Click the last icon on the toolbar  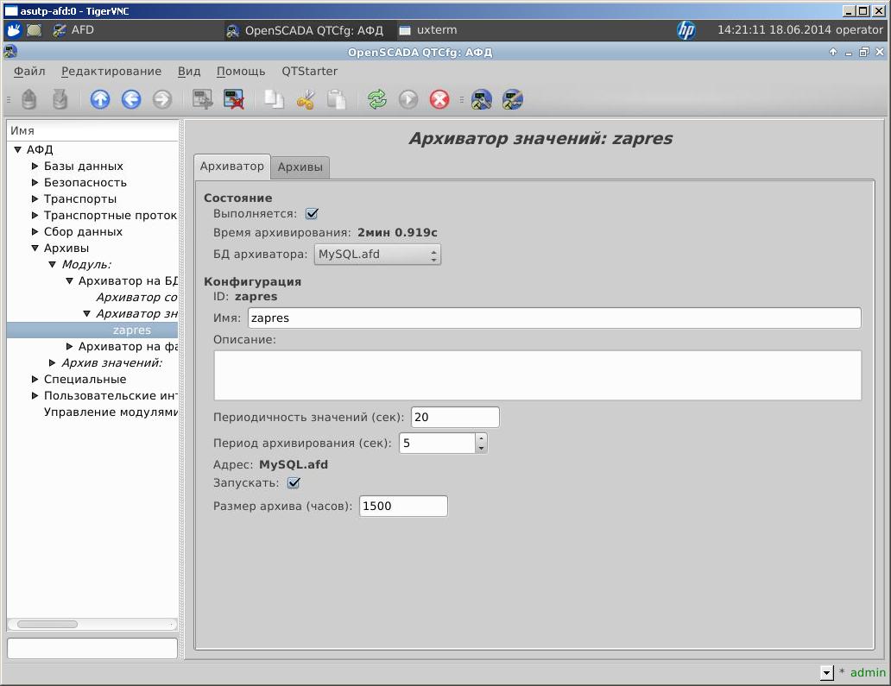pos(513,100)
